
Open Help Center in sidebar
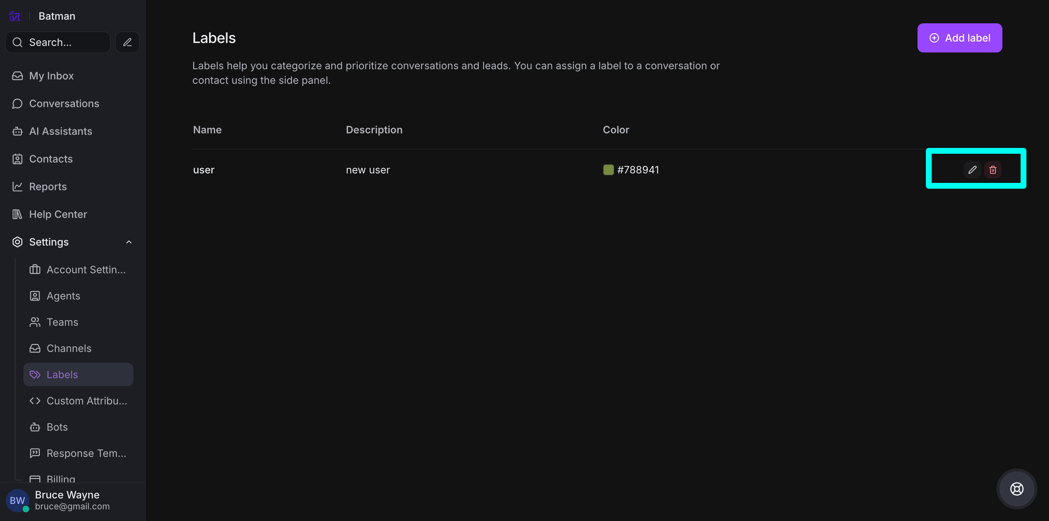[58, 214]
